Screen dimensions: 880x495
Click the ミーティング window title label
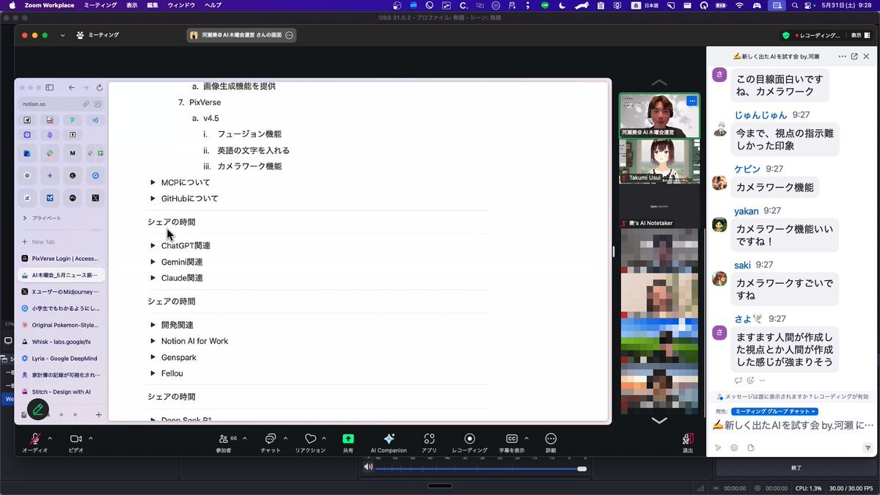pos(103,35)
